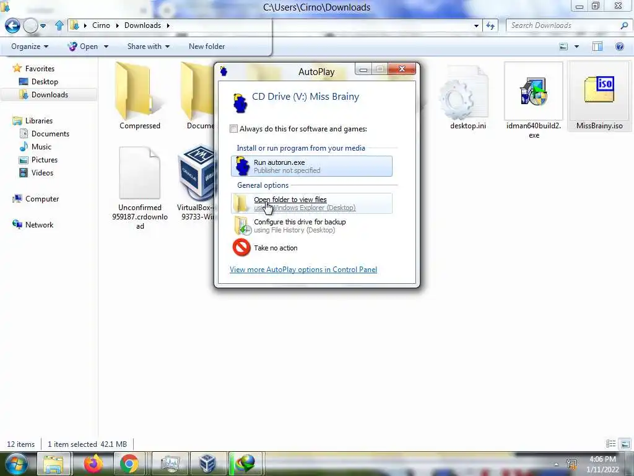
Task: Open the Organize menu
Action: click(x=30, y=46)
